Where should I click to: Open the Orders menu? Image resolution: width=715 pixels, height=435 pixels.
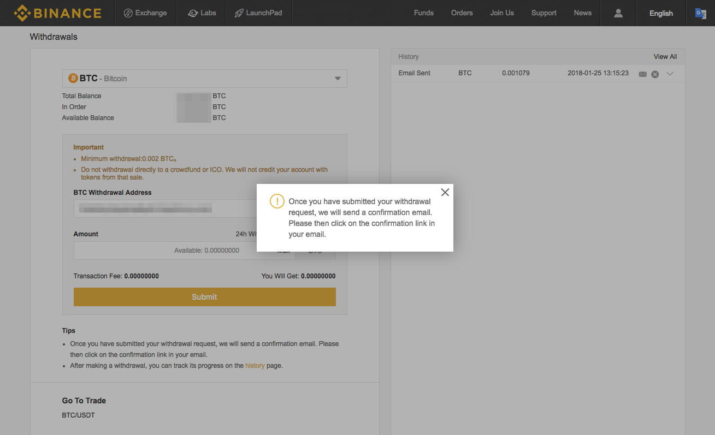coord(462,13)
